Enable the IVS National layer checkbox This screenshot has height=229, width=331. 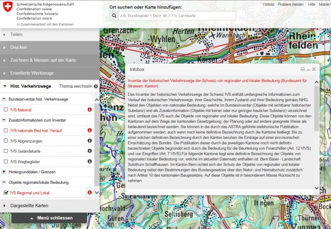6,110
